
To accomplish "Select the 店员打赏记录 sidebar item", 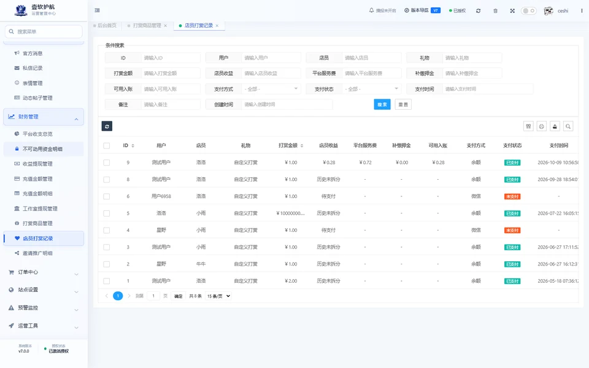I will coord(43,238).
